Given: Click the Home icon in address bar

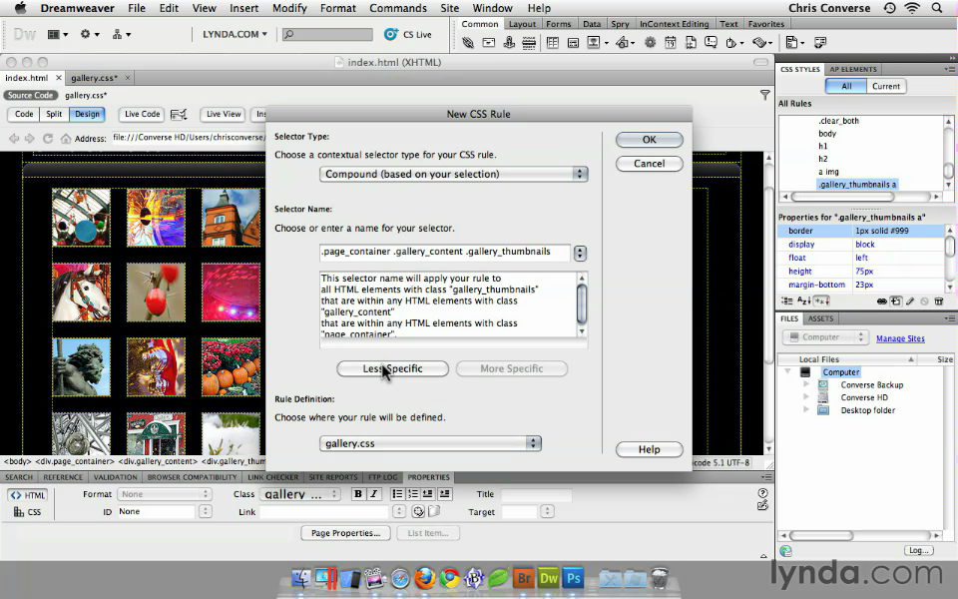Looking at the screenshot, I should pyautogui.click(x=66, y=139).
